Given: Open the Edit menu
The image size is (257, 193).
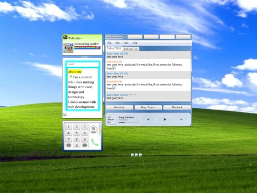Looking at the screenshot, I should pyautogui.click(x=118, y=43).
